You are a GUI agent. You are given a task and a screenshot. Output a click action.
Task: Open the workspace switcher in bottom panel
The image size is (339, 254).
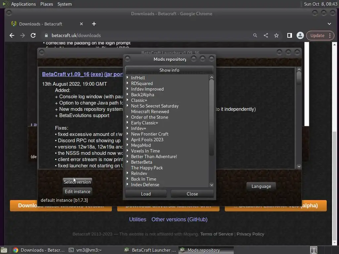point(314,250)
